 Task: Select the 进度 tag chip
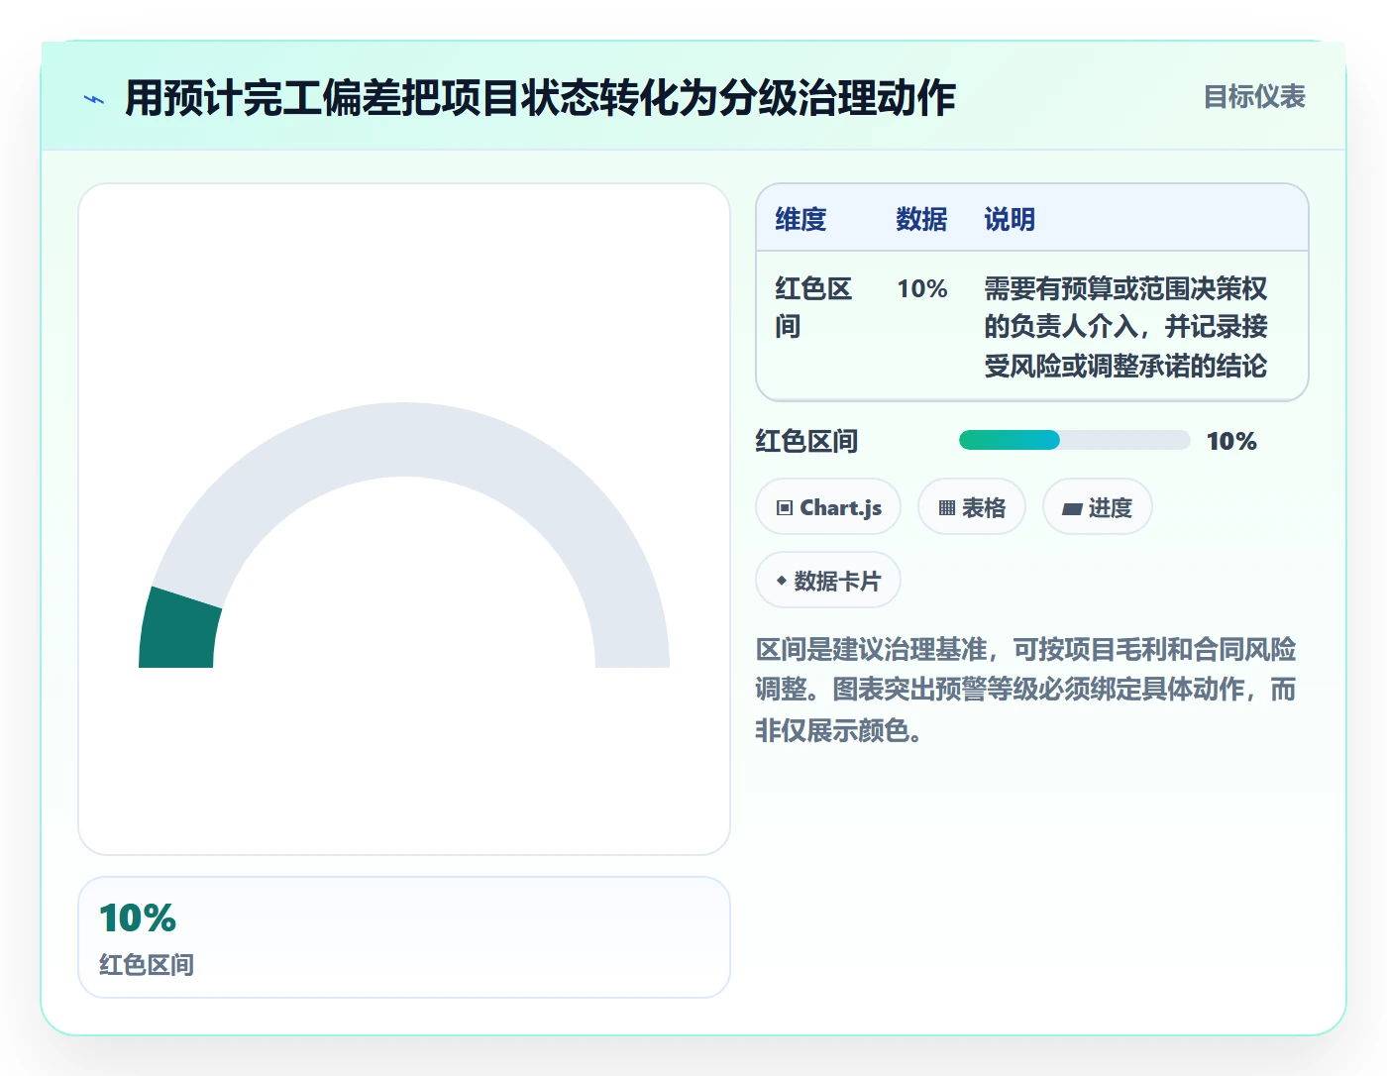[x=1098, y=507]
